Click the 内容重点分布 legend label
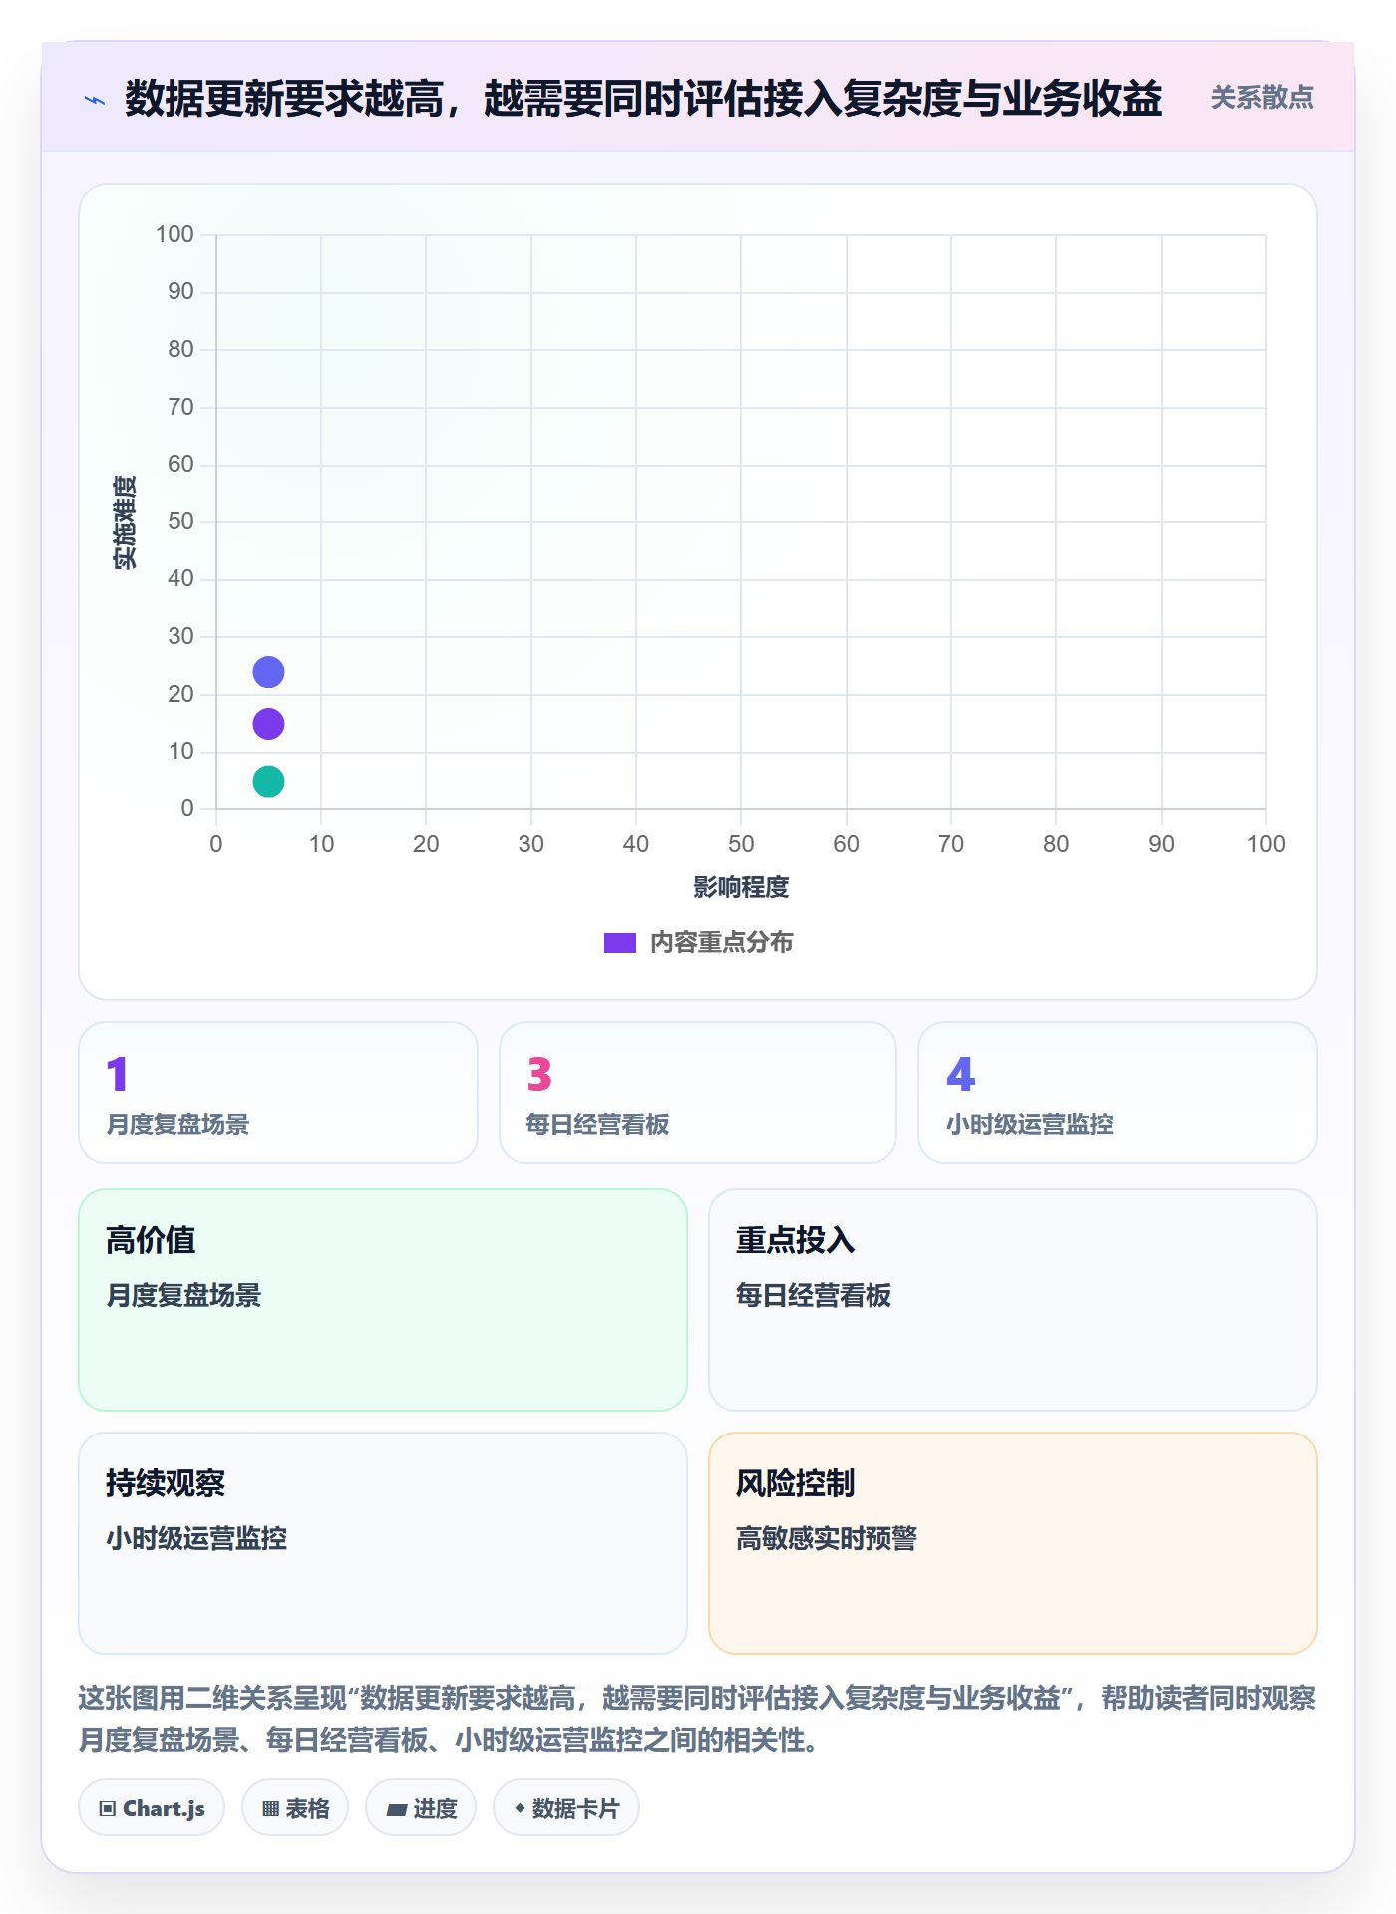Viewport: 1396px width, 1914px height. click(721, 943)
